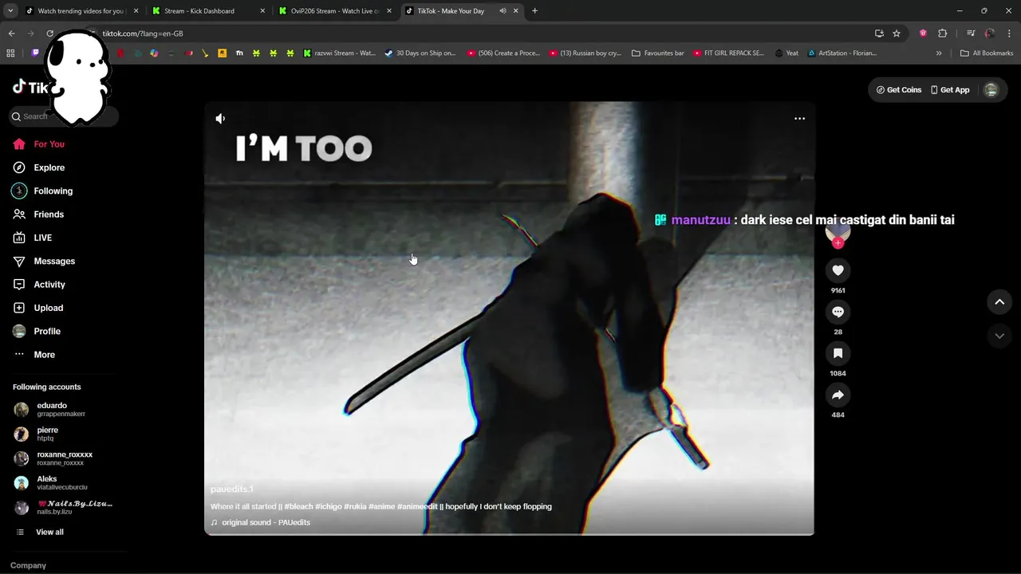Install app icon in address bar
The height and width of the screenshot is (574, 1021).
tap(879, 33)
